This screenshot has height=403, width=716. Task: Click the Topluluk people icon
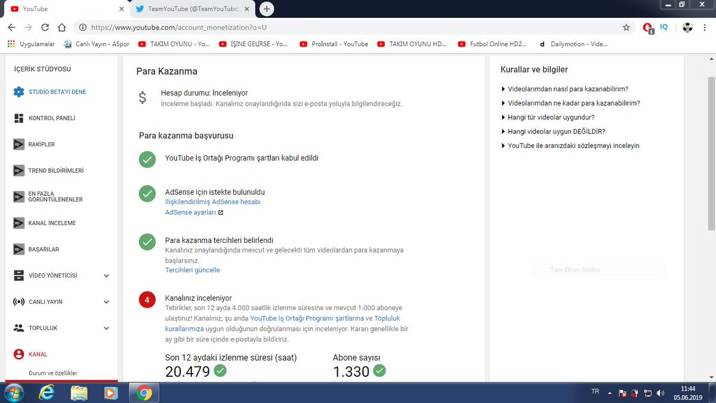click(18, 328)
